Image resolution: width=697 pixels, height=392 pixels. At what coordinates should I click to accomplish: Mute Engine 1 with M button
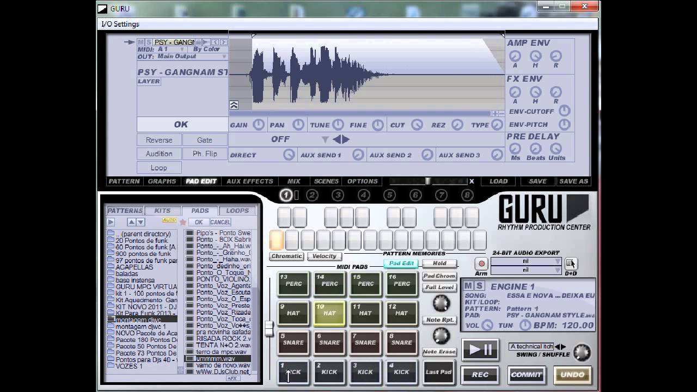click(x=468, y=286)
